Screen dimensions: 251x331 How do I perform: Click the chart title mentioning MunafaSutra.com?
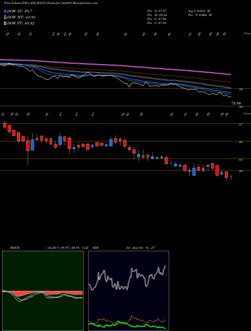point(51,3)
